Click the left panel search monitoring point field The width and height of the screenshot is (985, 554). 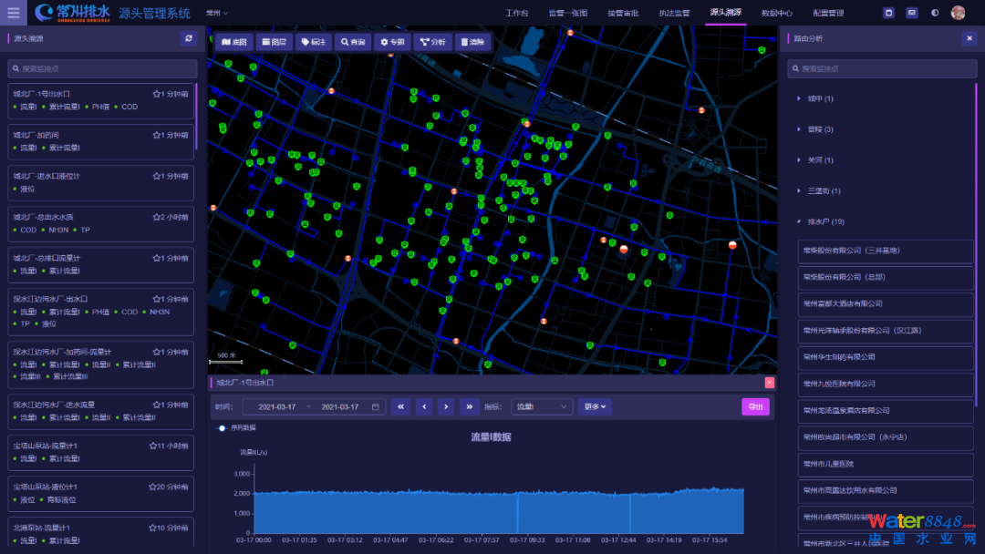tap(103, 68)
